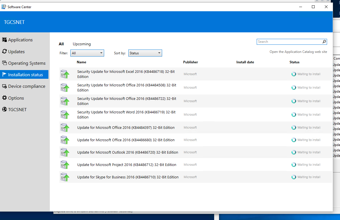340x220 pixels.
Task: Click the package icon beside Excel 2016 update
Action: [x=65, y=74]
